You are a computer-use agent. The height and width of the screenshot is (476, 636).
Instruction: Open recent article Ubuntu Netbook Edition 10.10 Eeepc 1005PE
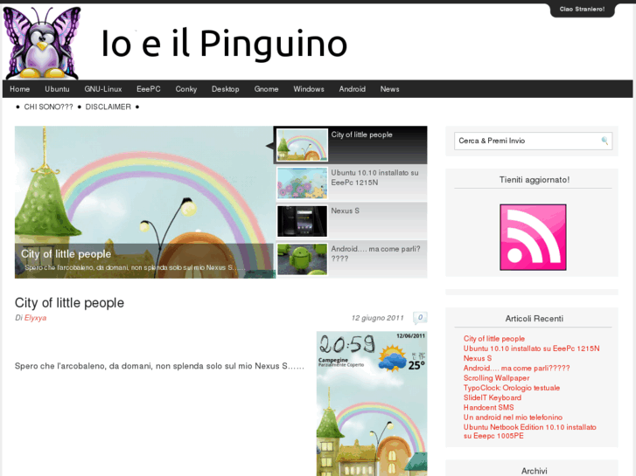[x=530, y=431]
